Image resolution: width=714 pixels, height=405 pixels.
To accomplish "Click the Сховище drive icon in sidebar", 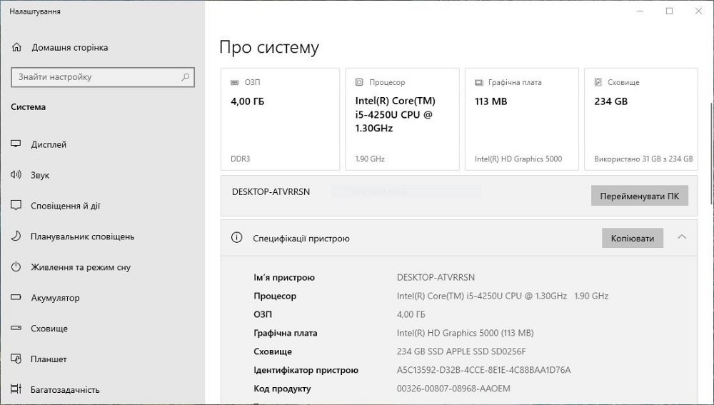I will coord(16,328).
